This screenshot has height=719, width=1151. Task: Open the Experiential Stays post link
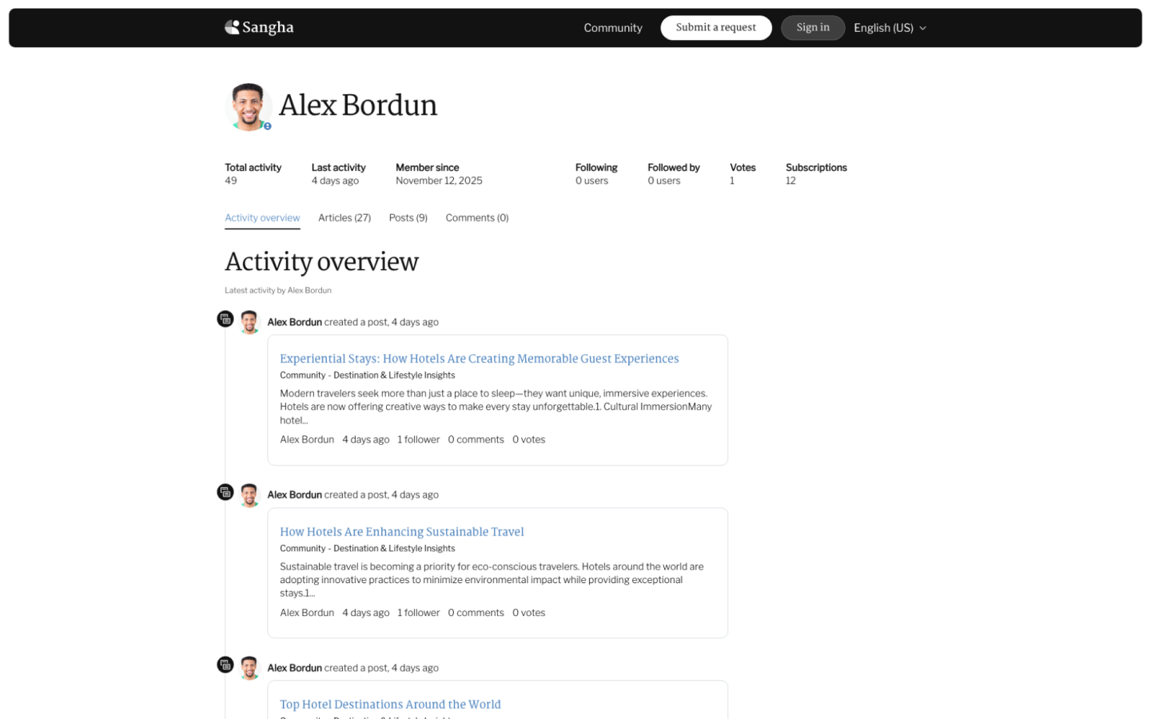[479, 359]
